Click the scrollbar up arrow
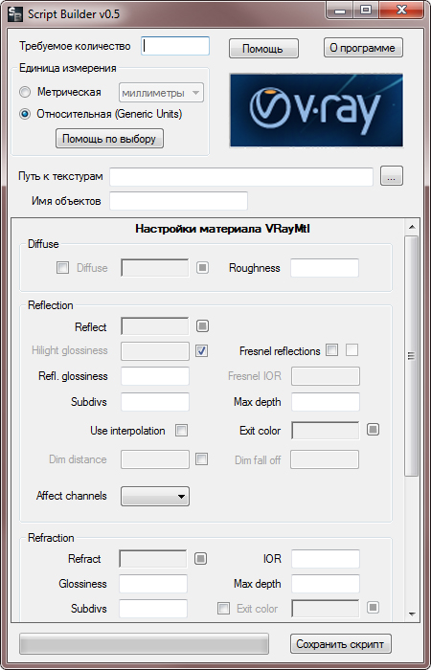This screenshot has height=670, width=431. coord(412,227)
